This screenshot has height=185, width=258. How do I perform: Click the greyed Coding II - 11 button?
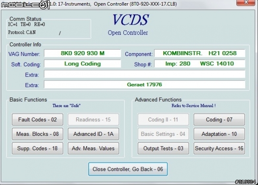(x=163, y=119)
